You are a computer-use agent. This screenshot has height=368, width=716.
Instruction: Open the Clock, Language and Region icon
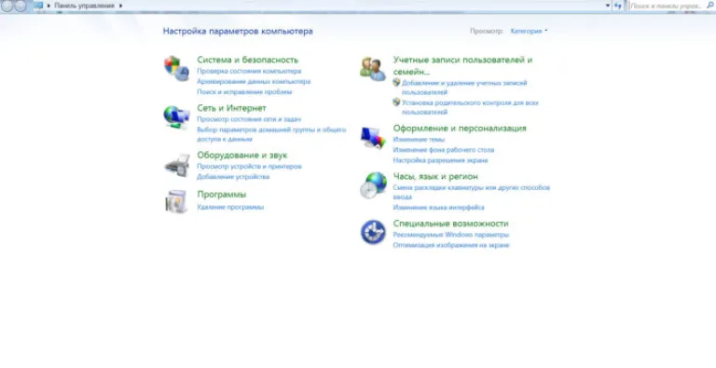(373, 184)
